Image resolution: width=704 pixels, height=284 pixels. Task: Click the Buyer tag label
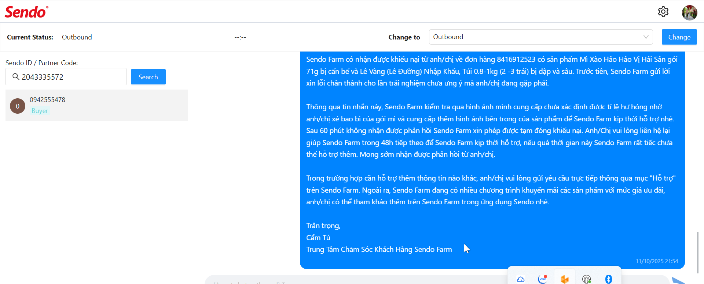(40, 111)
